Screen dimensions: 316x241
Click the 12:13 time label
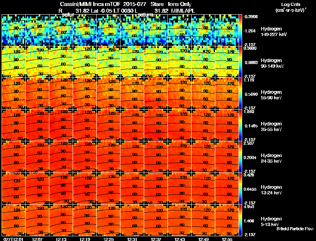[61, 239]
